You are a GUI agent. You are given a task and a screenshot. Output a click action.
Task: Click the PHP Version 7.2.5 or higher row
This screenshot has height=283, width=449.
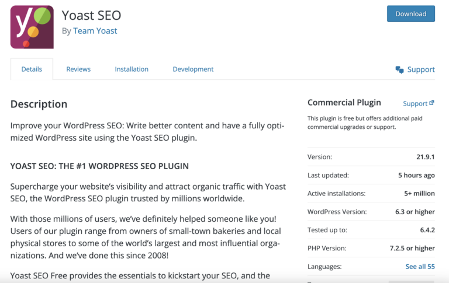click(x=371, y=248)
